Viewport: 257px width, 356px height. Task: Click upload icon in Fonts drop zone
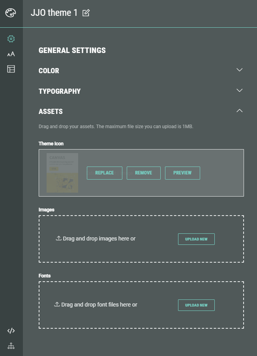[x=57, y=305]
